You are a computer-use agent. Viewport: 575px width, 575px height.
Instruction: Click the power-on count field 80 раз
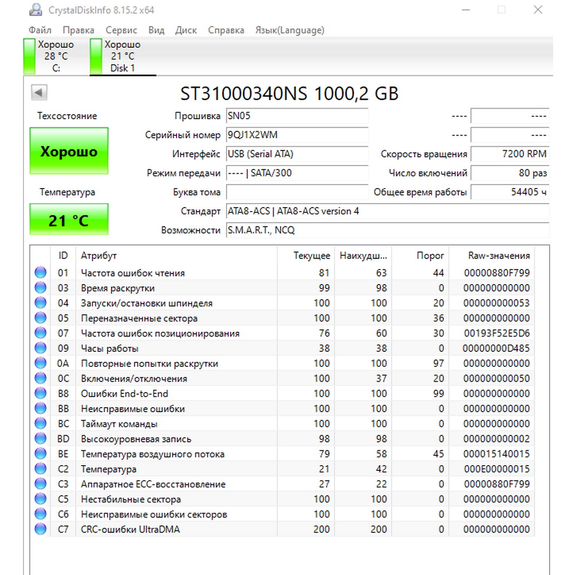[x=509, y=173]
